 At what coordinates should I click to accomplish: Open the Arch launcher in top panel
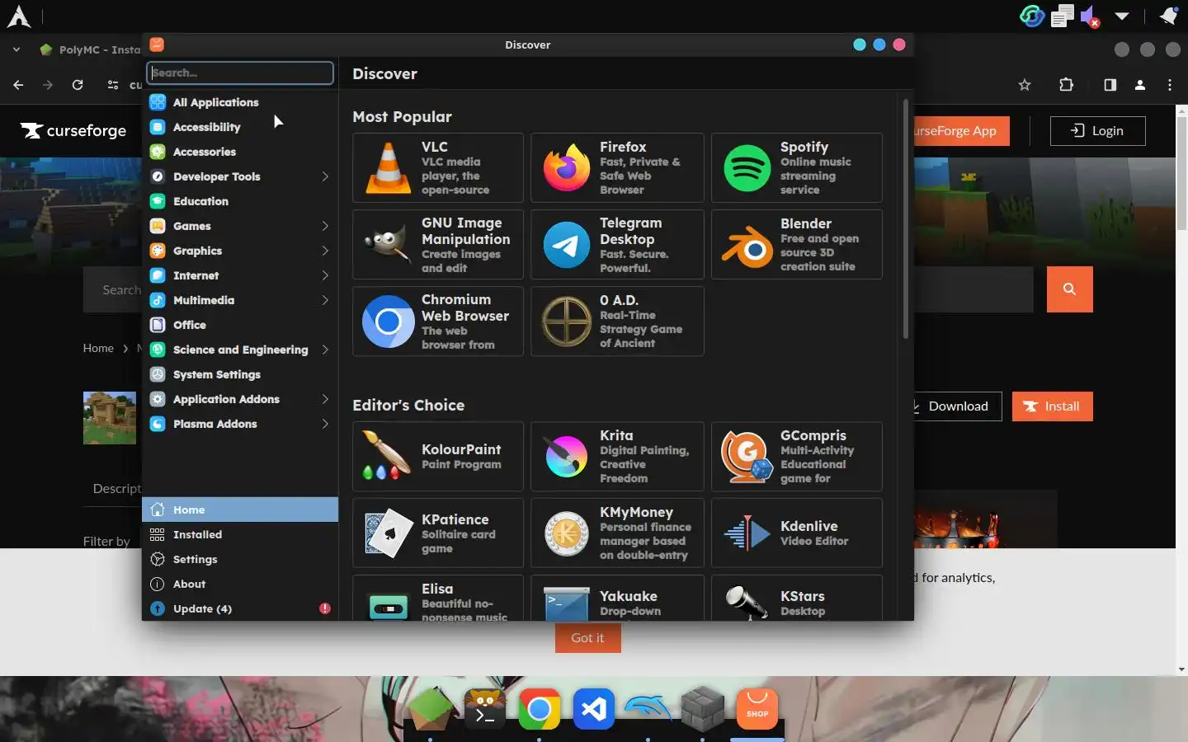click(18, 16)
